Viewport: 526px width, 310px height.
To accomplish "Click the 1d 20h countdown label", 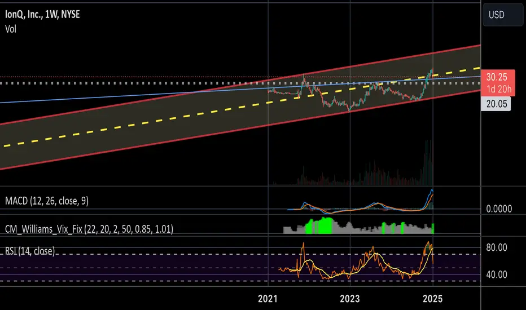I will (499, 89).
